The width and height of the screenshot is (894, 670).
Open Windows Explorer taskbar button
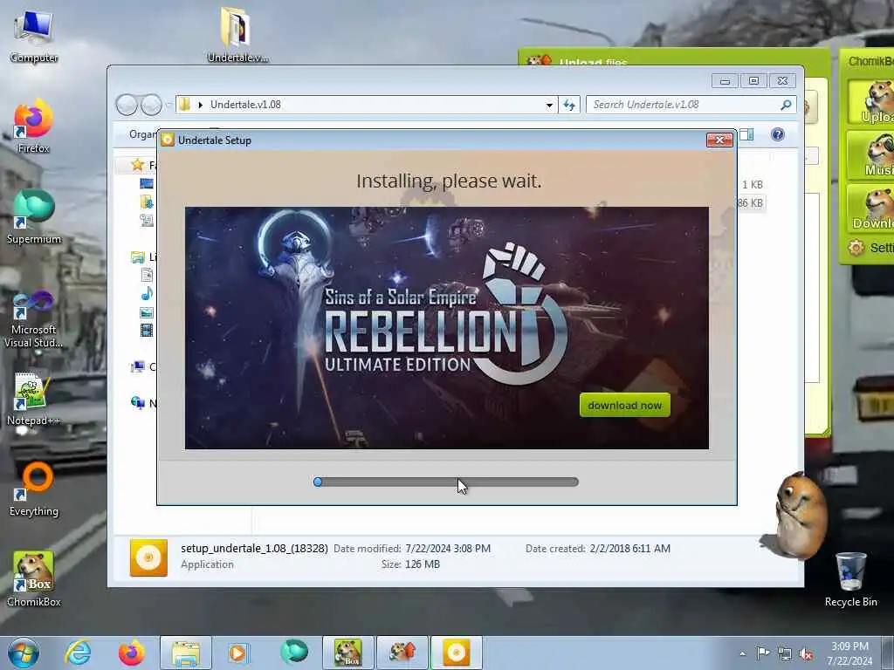(185, 653)
